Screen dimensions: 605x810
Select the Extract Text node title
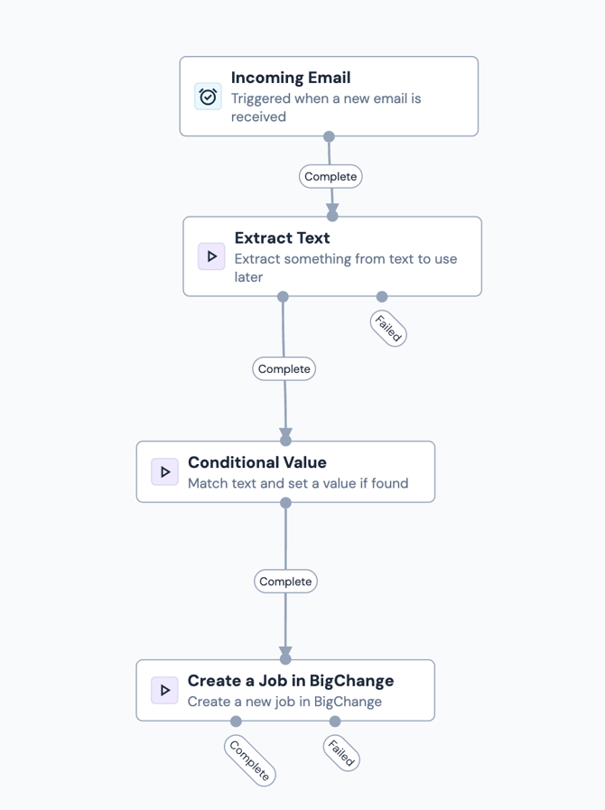coord(282,237)
